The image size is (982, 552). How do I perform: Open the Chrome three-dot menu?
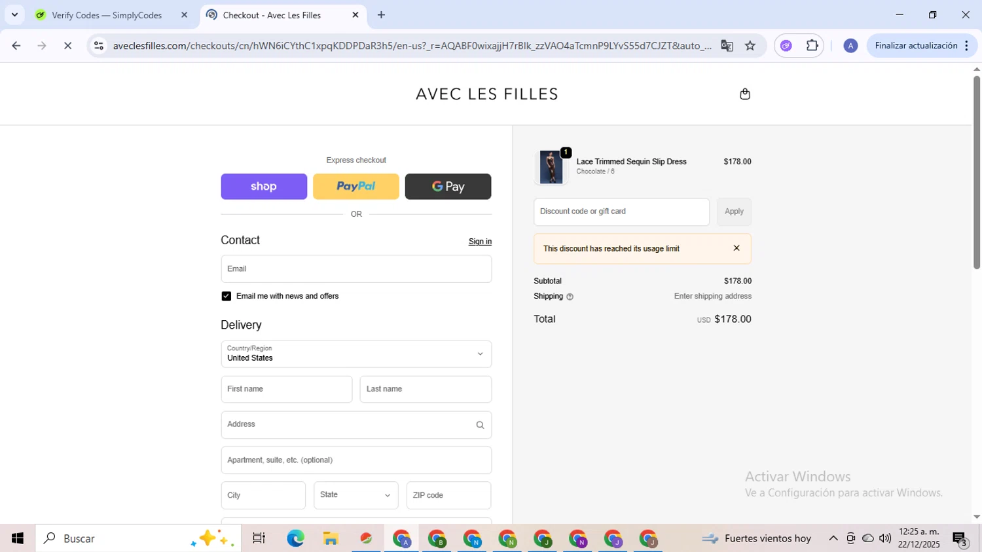pyautogui.click(x=966, y=46)
